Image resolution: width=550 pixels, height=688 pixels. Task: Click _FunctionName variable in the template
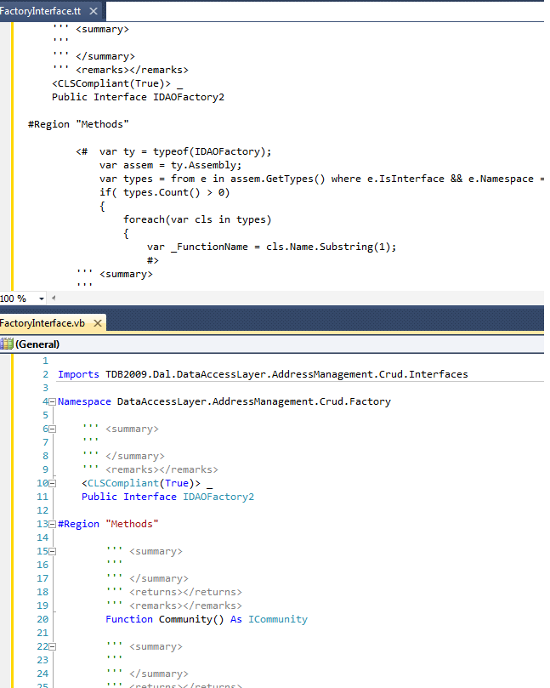tap(209, 247)
